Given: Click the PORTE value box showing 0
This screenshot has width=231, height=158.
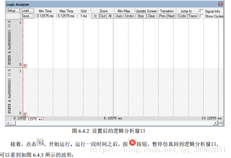Looking at the screenshot, I should pos(25,115).
